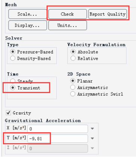Run the mesh Check
Screen dimensions: 136x157
pos(68,14)
